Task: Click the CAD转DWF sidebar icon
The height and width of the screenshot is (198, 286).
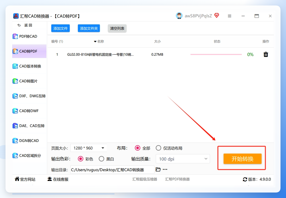Action: tap(15, 111)
